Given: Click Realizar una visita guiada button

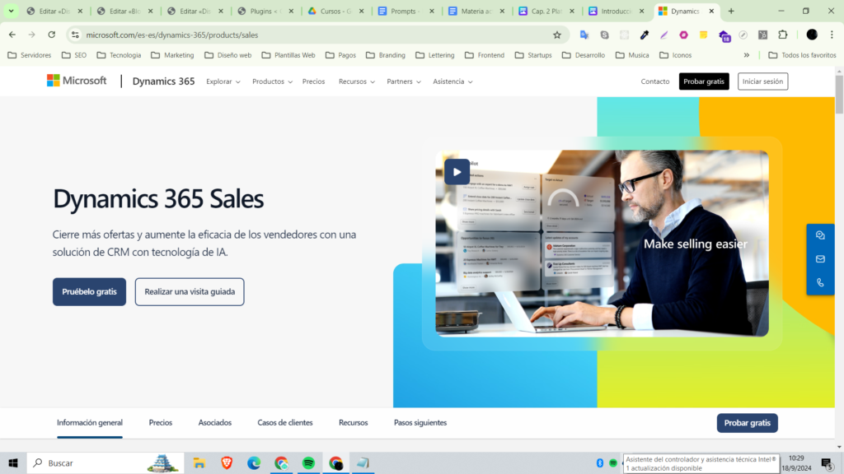Looking at the screenshot, I should (x=190, y=291).
